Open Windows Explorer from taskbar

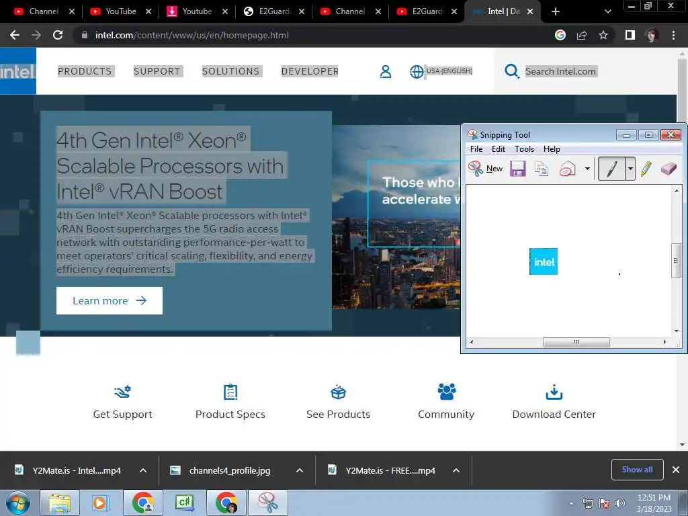click(x=60, y=503)
